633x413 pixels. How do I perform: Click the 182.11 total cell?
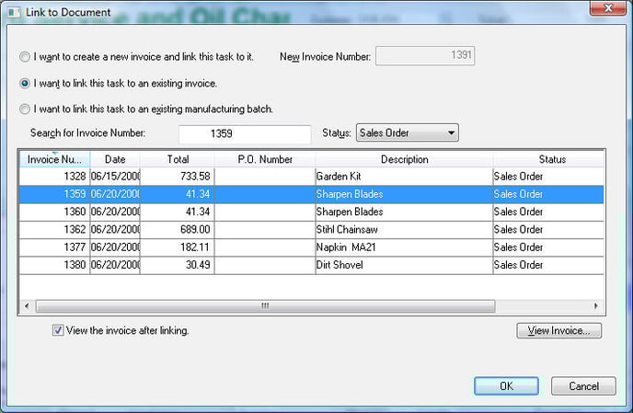pyautogui.click(x=178, y=247)
